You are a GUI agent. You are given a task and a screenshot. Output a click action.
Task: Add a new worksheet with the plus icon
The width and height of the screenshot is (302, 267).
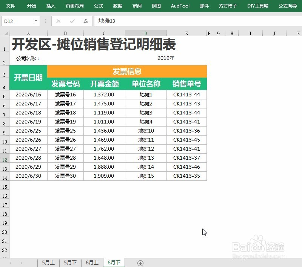click(140, 263)
